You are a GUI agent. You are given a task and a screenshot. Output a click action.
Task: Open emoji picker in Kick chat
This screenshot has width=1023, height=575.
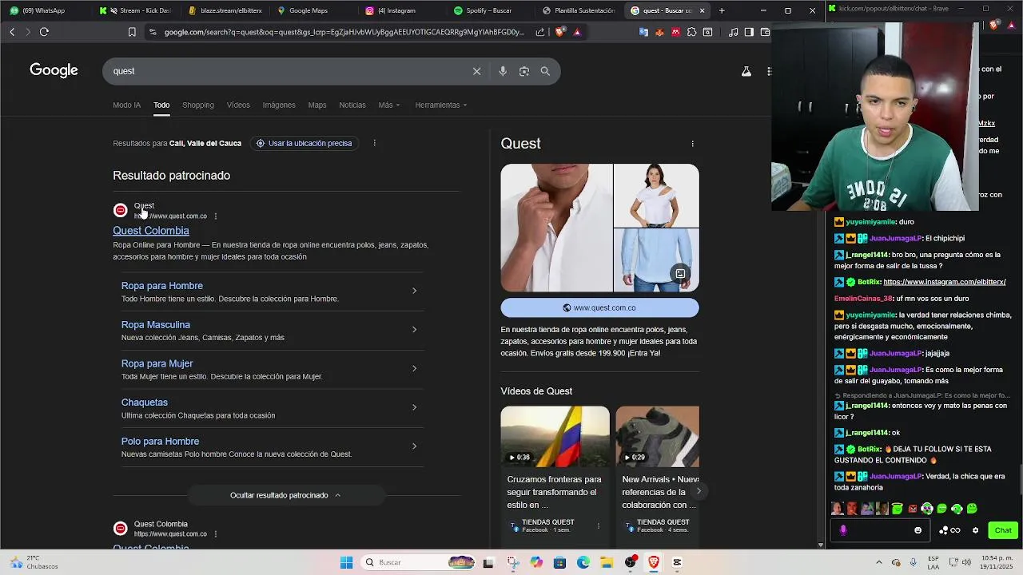(x=918, y=530)
